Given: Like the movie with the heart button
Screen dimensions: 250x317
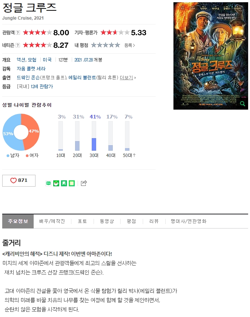Looking at the screenshot, I should (19, 181).
